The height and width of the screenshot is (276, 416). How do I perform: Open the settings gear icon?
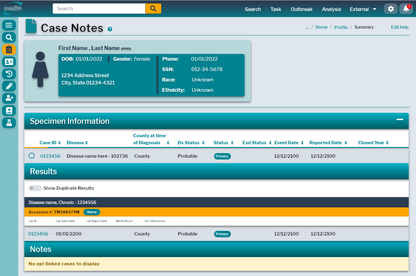[x=391, y=9]
